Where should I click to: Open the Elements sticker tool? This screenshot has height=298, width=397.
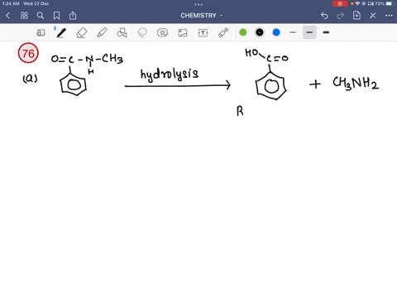click(162, 33)
